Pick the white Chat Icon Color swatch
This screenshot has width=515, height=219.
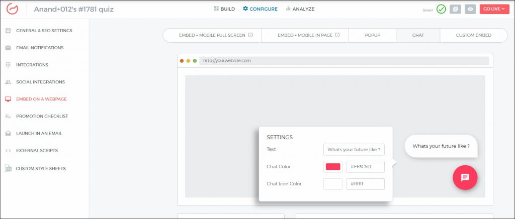pyautogui.click(x=333, y=184)
